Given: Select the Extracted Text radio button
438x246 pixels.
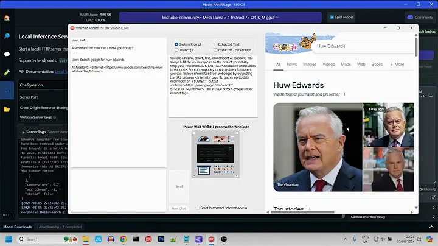Looking at the screenshot, I should coord(215,44).
